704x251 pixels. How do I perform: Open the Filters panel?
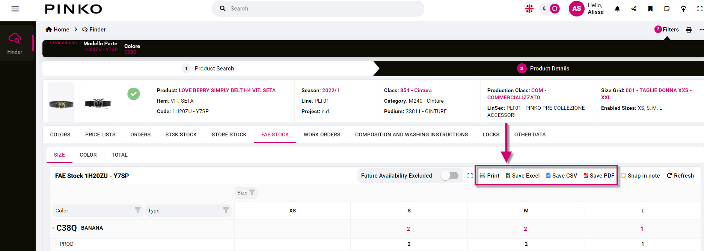[666, 30]
